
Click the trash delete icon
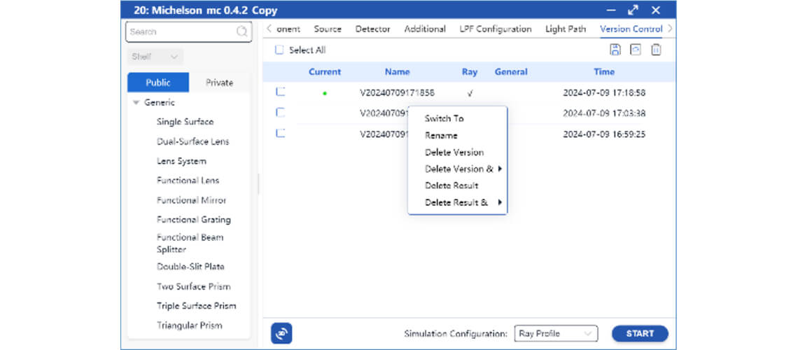656,50
